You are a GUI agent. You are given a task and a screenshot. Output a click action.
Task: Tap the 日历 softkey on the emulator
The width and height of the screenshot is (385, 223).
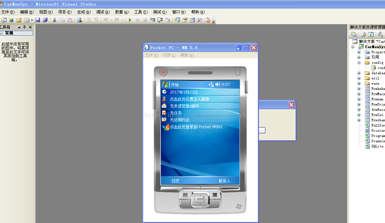coord(175,181)
